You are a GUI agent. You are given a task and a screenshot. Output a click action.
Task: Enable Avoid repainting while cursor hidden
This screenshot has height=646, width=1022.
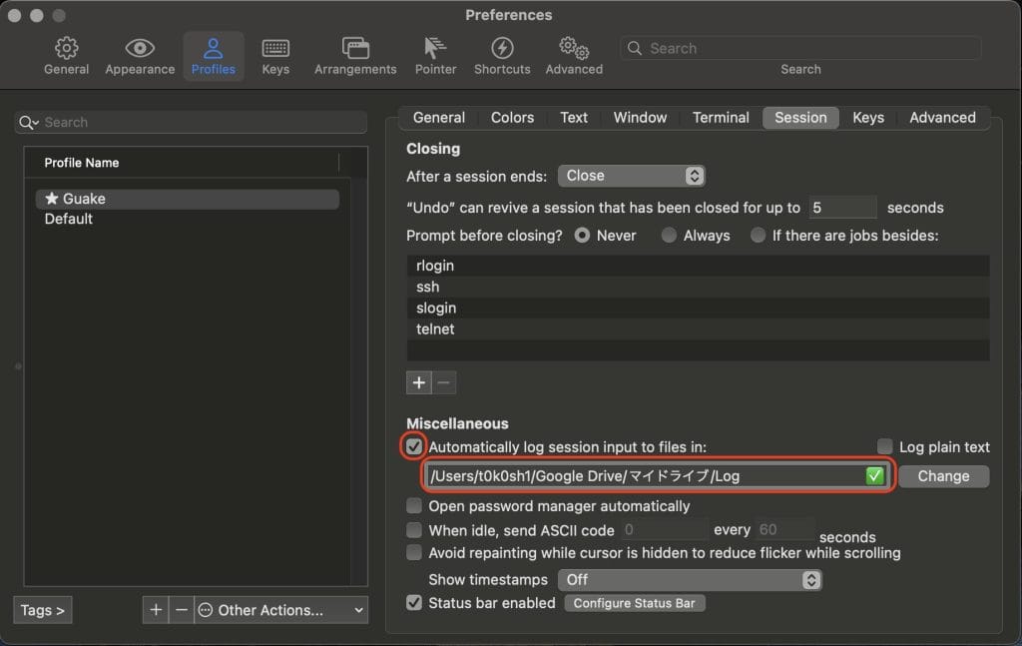tap(414, 553)
